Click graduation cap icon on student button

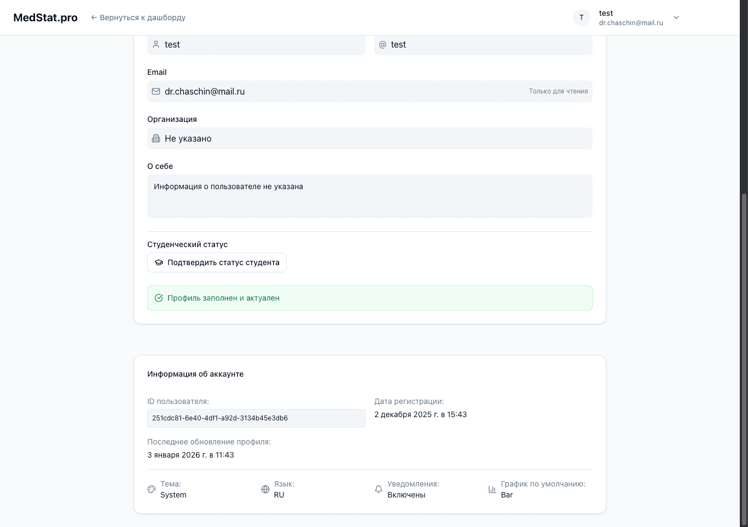159,262
